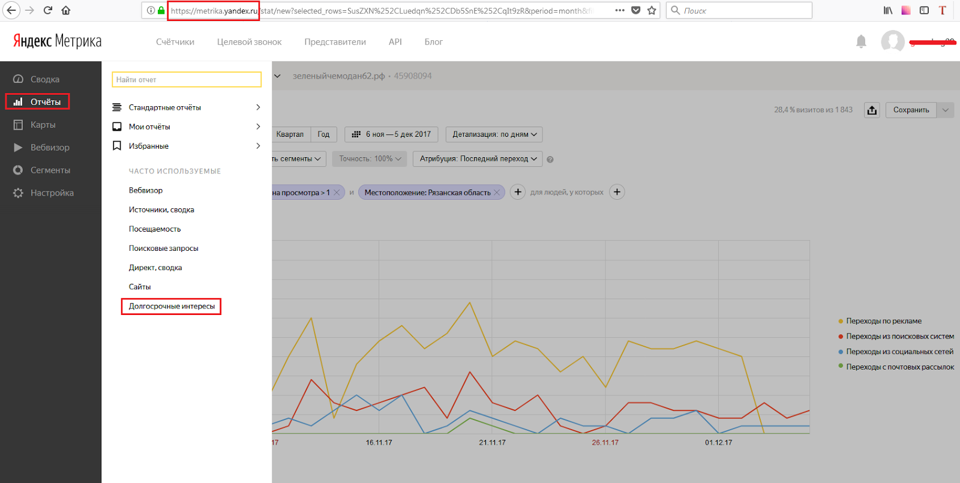Open the сегменты dropdown
The width and height of the screenshot is (960, 483).
click(298, 159)
